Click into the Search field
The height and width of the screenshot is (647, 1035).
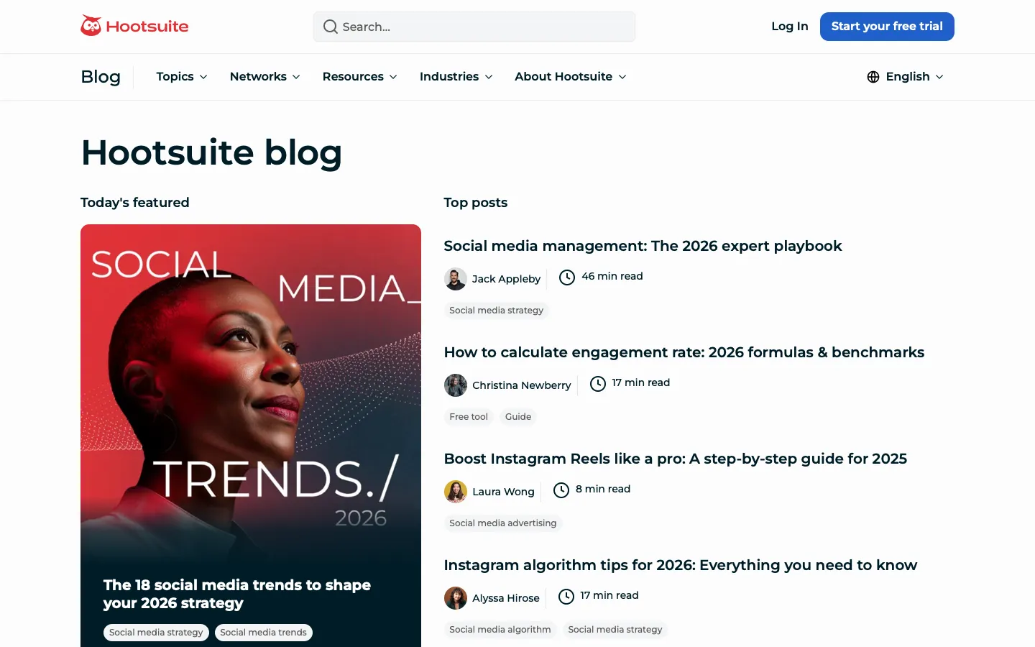pyautogui.click(x=474, y=27)
